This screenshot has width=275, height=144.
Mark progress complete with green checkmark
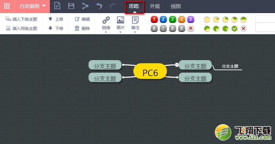[x=234, y=28]
